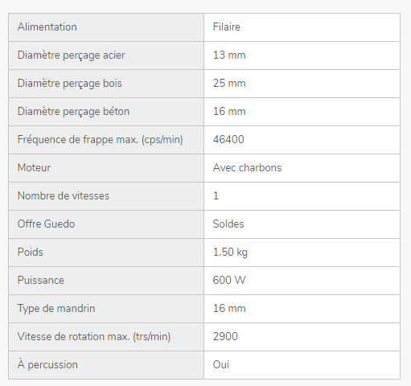Click the Alimentation label cell
The image size is (411, 386).
(106, 27)
